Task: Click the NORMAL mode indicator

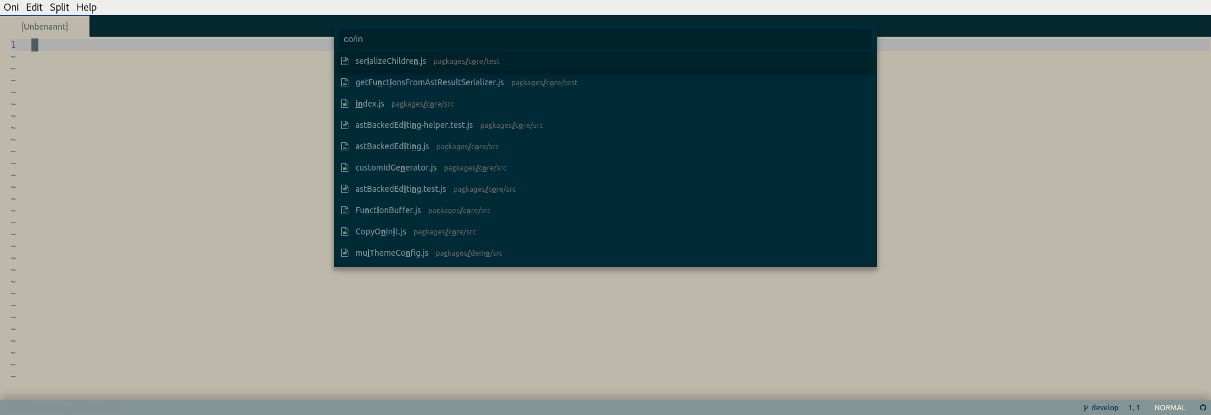Action: 1170,408
